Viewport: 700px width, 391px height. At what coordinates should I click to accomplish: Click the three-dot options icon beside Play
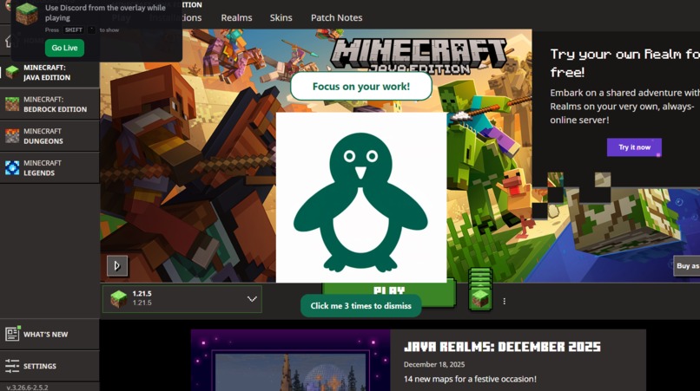504,302
